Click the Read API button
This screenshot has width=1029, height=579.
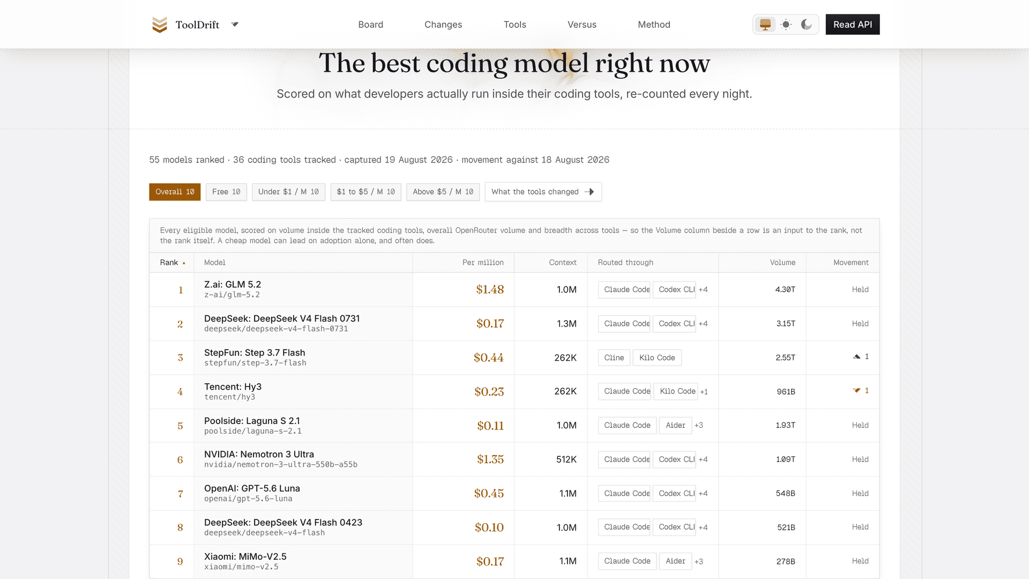[x=853, y=25]
